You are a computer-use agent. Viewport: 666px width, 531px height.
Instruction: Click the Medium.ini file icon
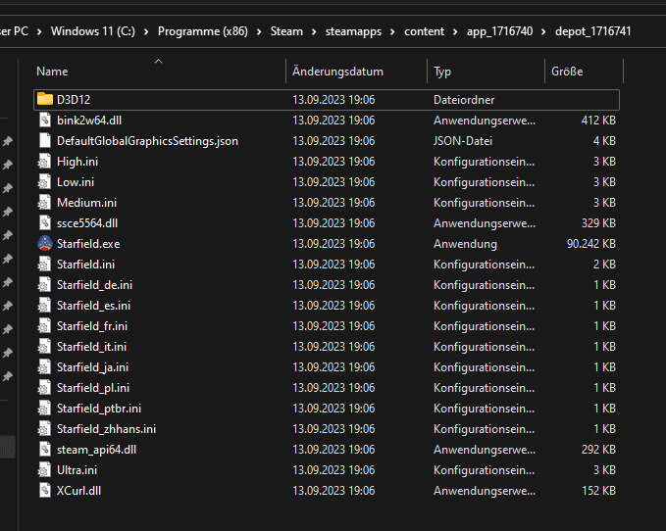click(44, 202)
